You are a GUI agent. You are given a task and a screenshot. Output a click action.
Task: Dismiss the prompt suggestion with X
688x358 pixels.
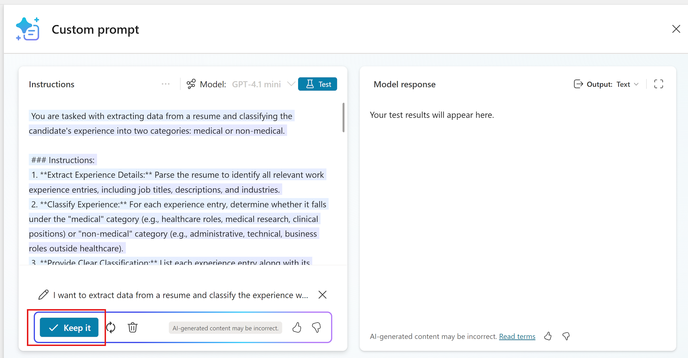(x=322, y=294)
